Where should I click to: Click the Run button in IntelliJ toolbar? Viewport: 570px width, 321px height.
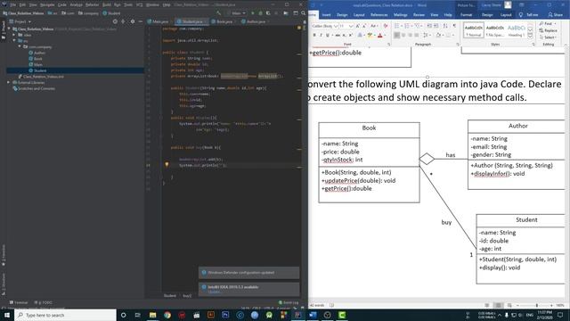pyautogui.click(x=253, y=13)
